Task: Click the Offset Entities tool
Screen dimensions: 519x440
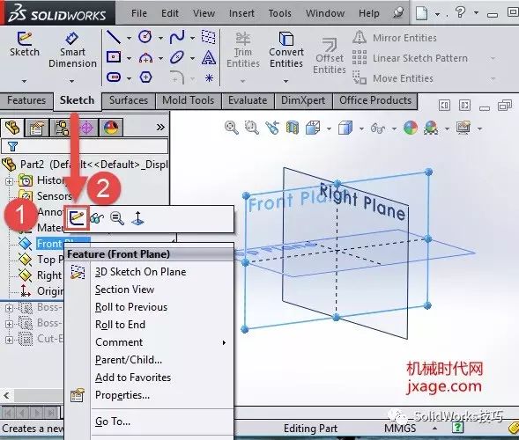Action: pos(330,55)
